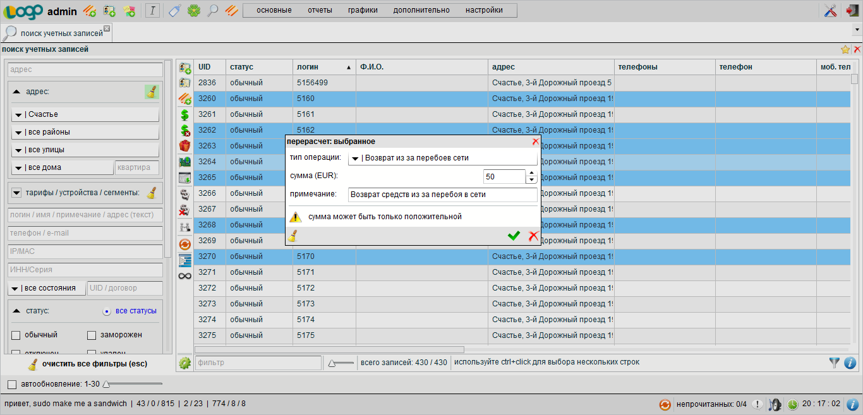This screenshot has width=863, height=415.
Task: Check the обычный status checkbox
Action: point(16,335)
